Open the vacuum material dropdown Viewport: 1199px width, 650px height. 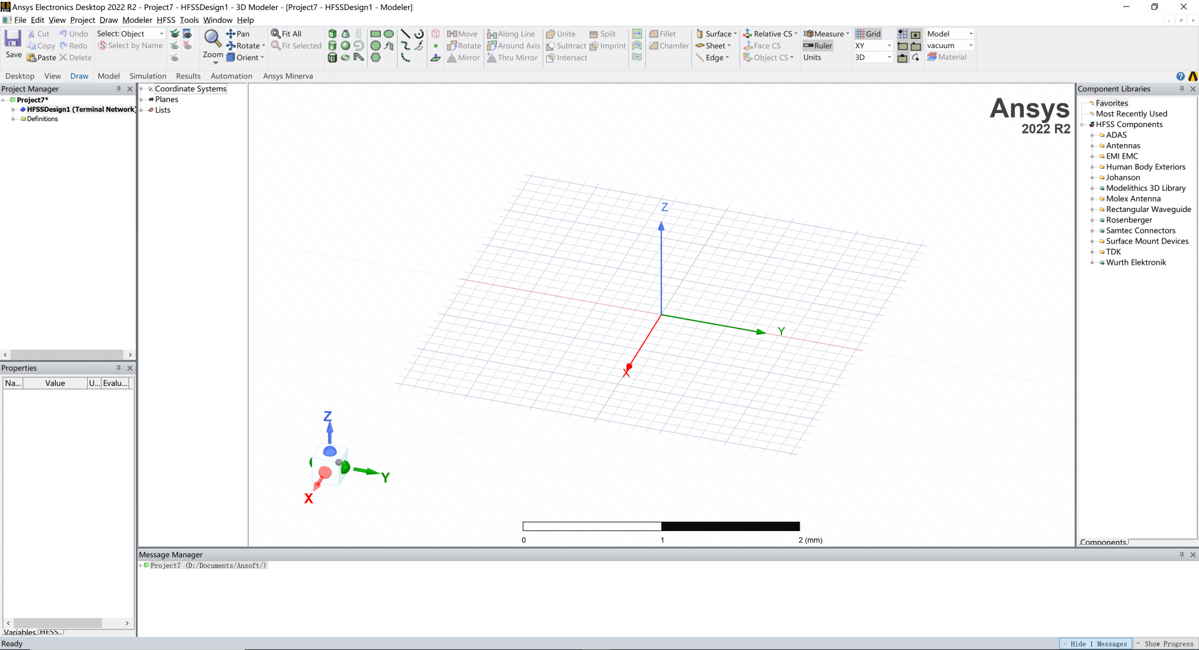click(971, 45)
